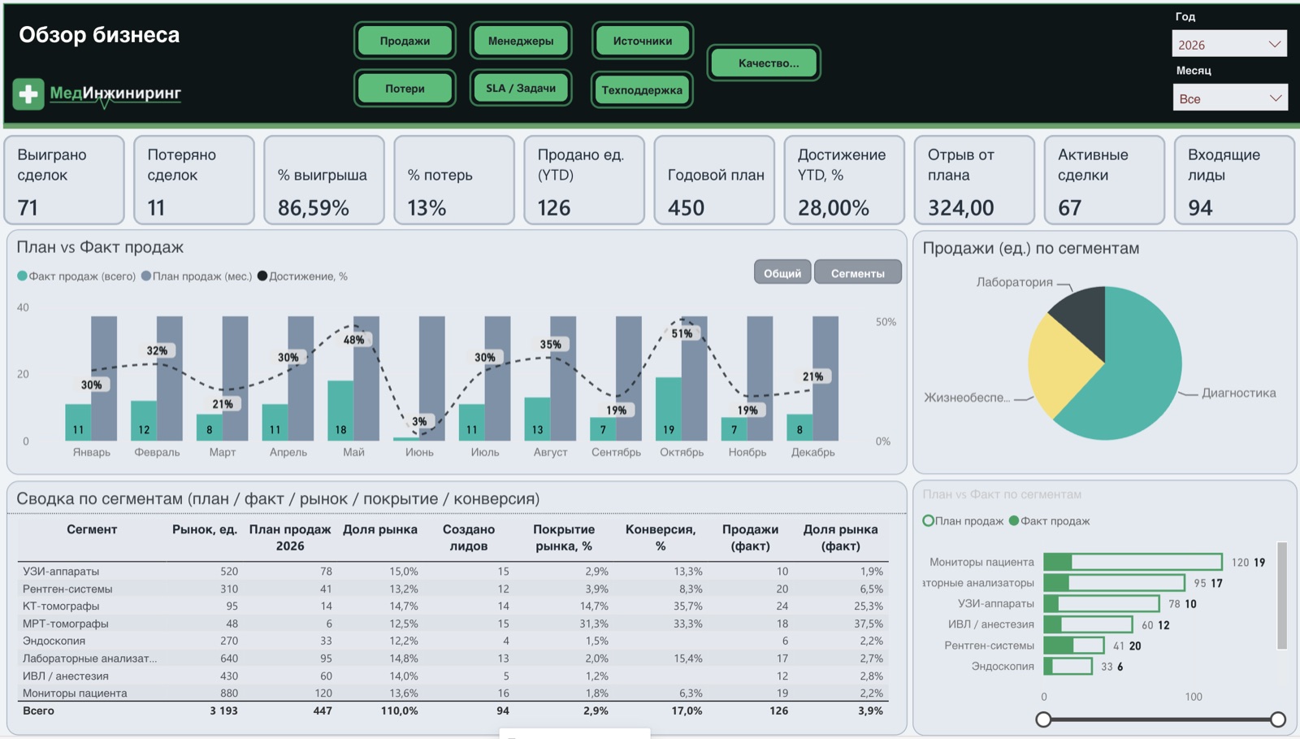The width and height of the screenshot is (1300, 739).
Task: Click the Достижение, % legend marker
Action: tap(262, 276)
